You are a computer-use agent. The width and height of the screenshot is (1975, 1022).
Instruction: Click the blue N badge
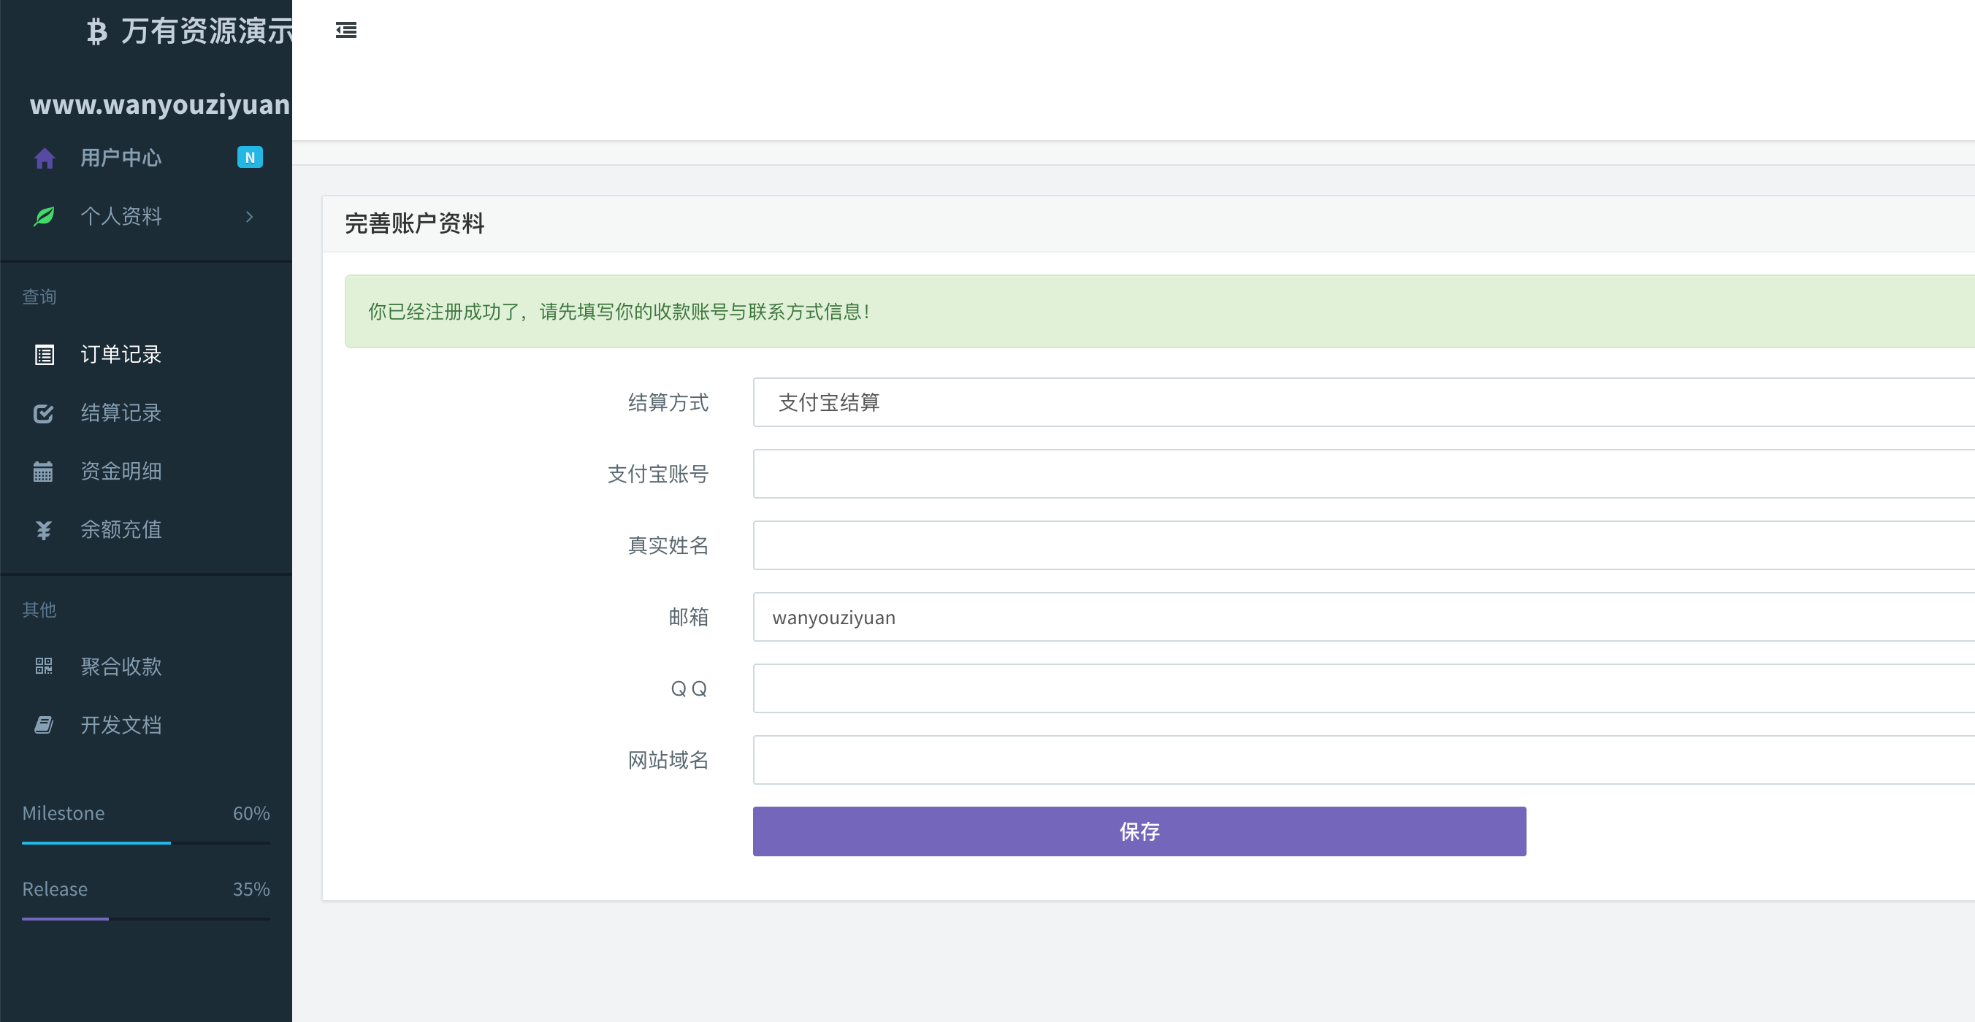pos(250,157)
